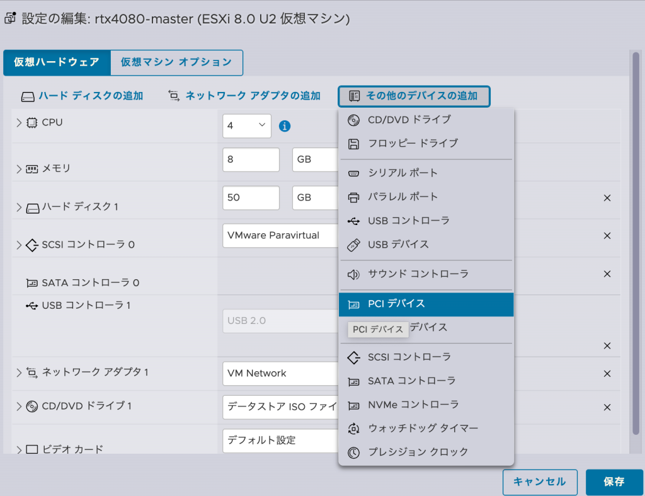Viewport: 645px width, 496px height.
Task: Remove SCSI Controller 0 with X icon
Action: click(x=607, y=236)
